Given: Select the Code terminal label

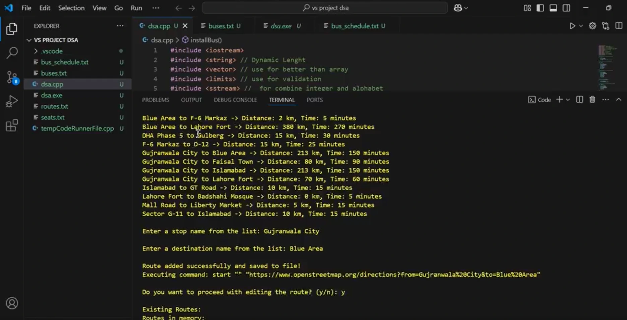Looking at the screenshot, I should [540, 100].
